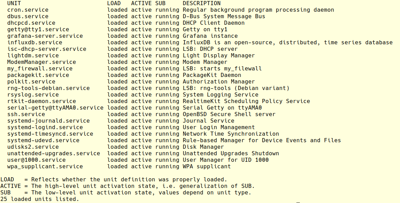The height and width of the screenshot is (203, 400).
Task: Select getty@tty1.service unit name
Action: pyautogui.click(x=38, y=30)
